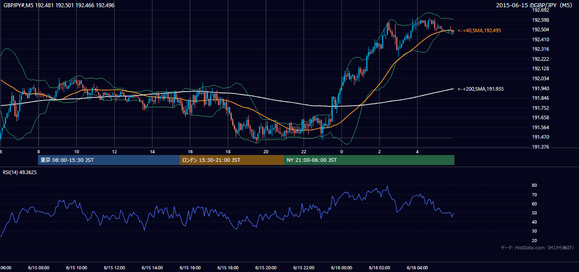Click hour tick 14 under the price chart
This screenshot has height=272, width=579.
(152, 151)
